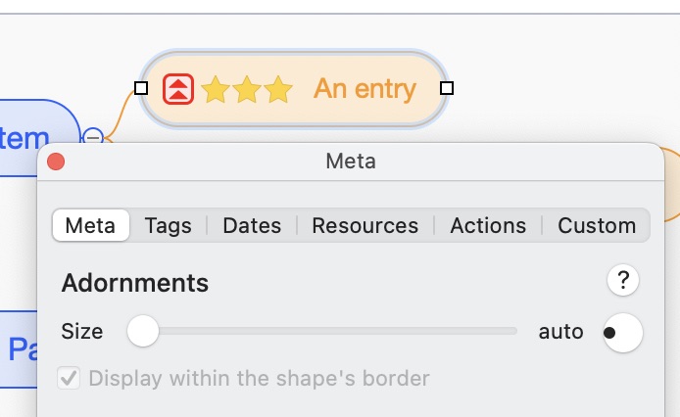Open the Adornments help question mark
Screen dimensions: 680x417
click(623, 282)
